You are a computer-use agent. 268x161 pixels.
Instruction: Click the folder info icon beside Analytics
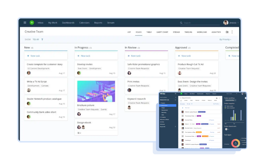(x=227, y=32)
